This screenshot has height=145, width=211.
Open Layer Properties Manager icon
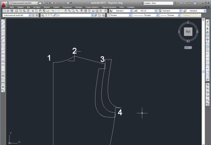click(42, 15)
